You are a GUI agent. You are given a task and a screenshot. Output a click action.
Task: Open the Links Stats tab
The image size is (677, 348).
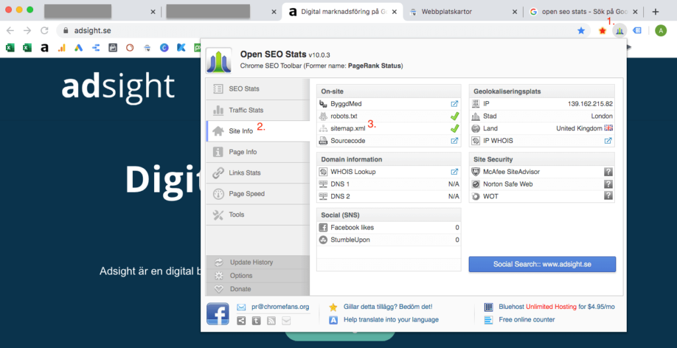click(258, 173)
